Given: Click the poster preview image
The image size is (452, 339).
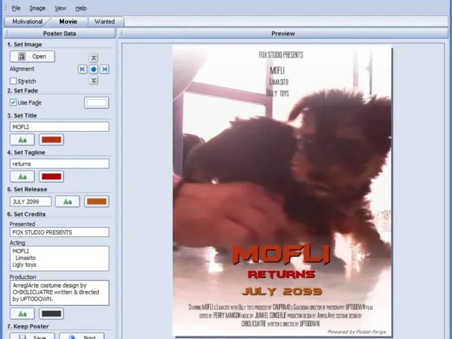Looking at the screenshot, I should [282, 191].
